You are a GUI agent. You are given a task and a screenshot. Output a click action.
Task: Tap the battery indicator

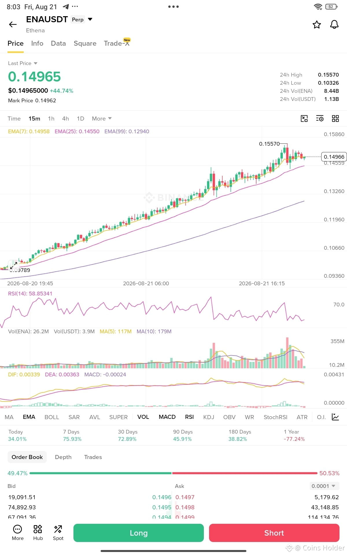[x=331, y=7]
